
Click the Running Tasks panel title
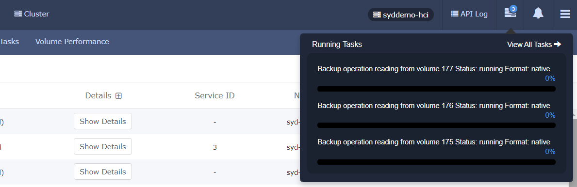tap(337, 45)
